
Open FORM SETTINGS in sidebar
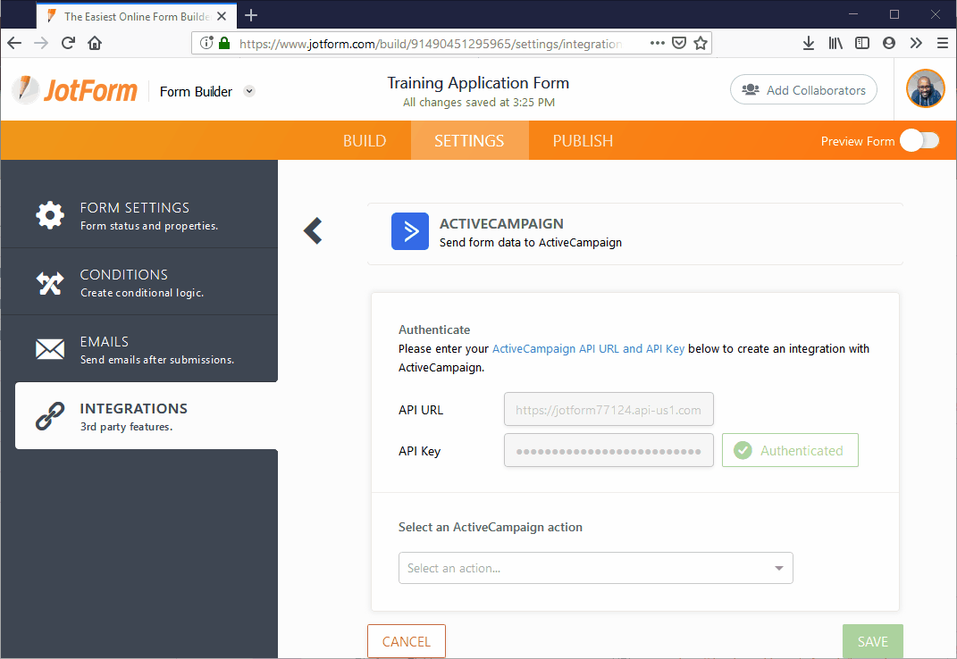pyautogui.click(x=139, y=215)
